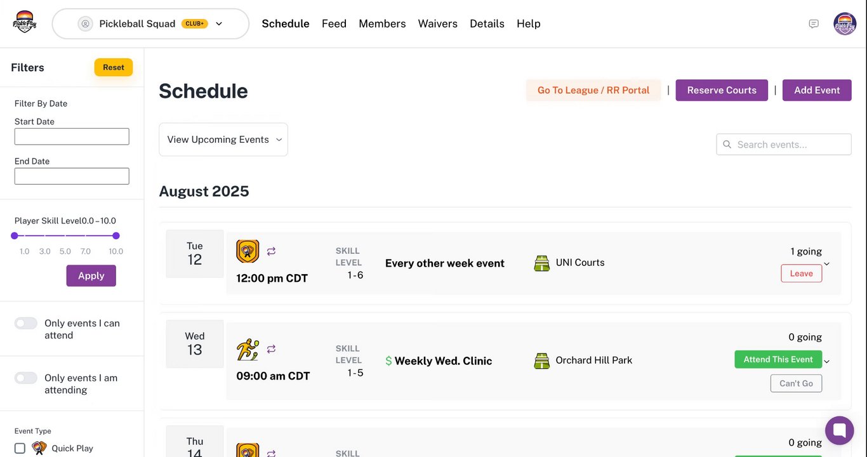
Task: Click the UNI Courts location icon
Action: 541,263
